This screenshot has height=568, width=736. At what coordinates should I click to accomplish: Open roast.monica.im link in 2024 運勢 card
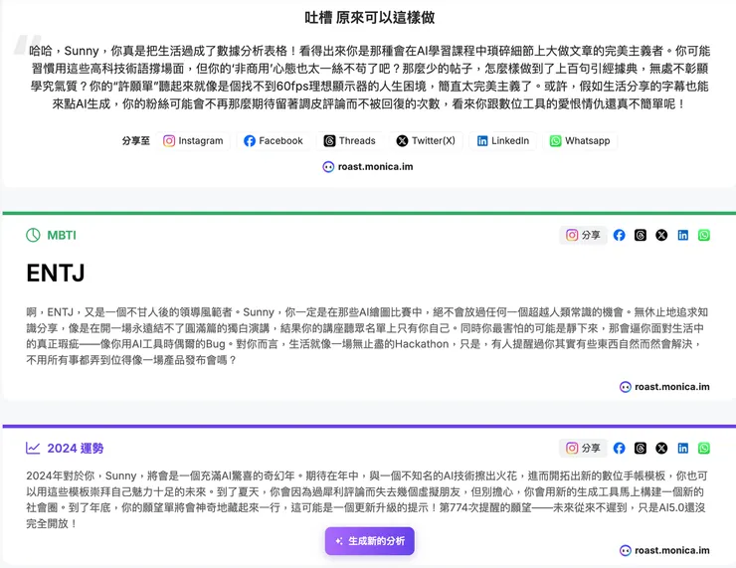tap(664, 550)
